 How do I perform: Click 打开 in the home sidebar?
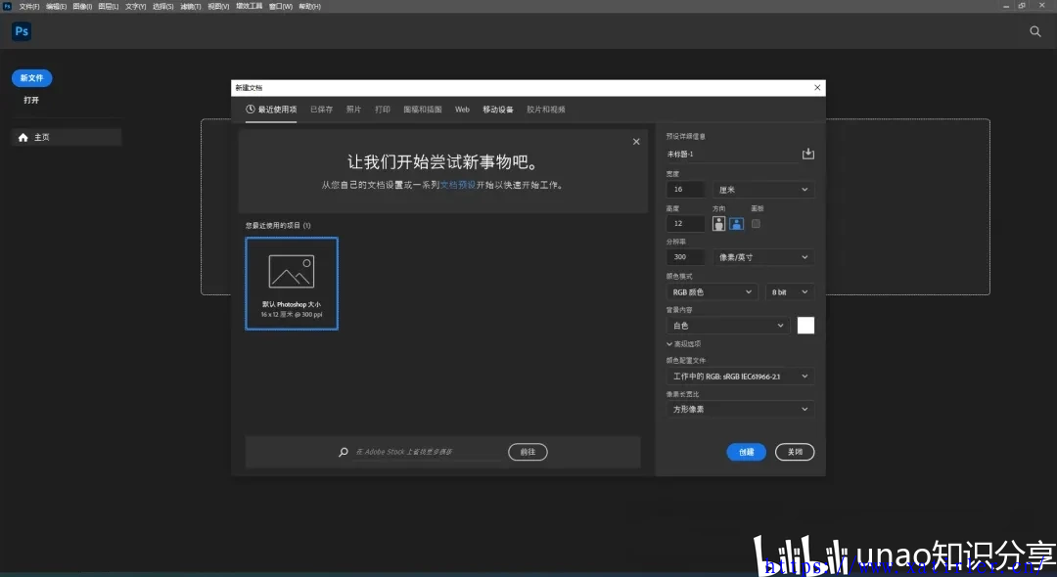(31, 100)
